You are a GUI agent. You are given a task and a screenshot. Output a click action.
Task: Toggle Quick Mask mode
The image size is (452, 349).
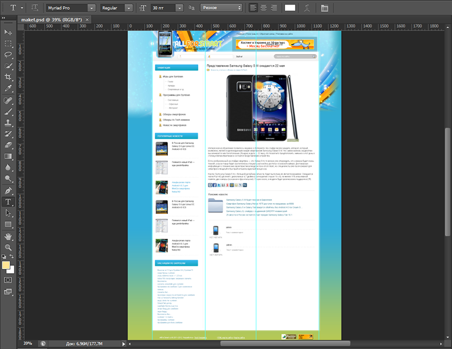click(8, 280)
